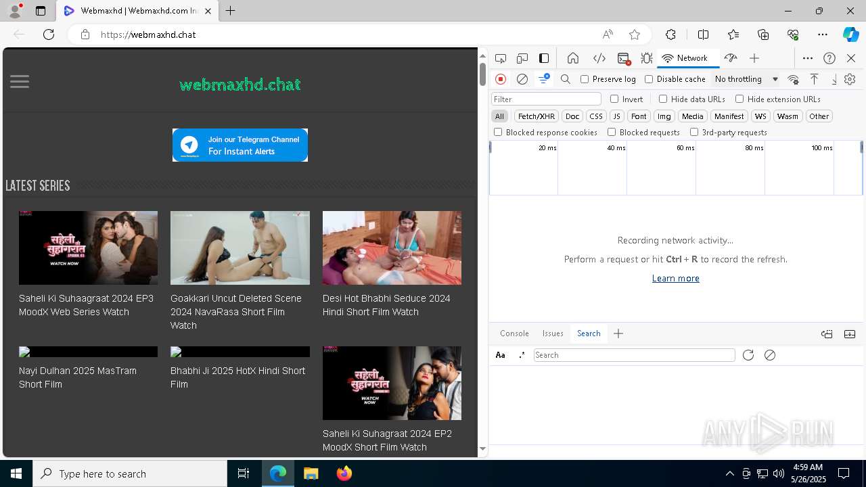The height and width of the screenshot is (487, 866).
Task: Open Firefox from the taskbar
Action: pos(344,473)
